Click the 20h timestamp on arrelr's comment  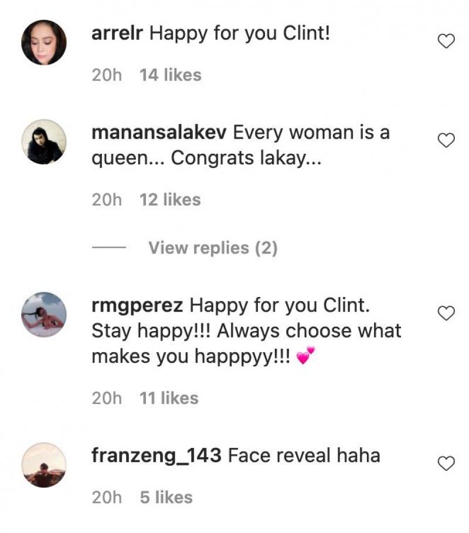pos(107,75)
